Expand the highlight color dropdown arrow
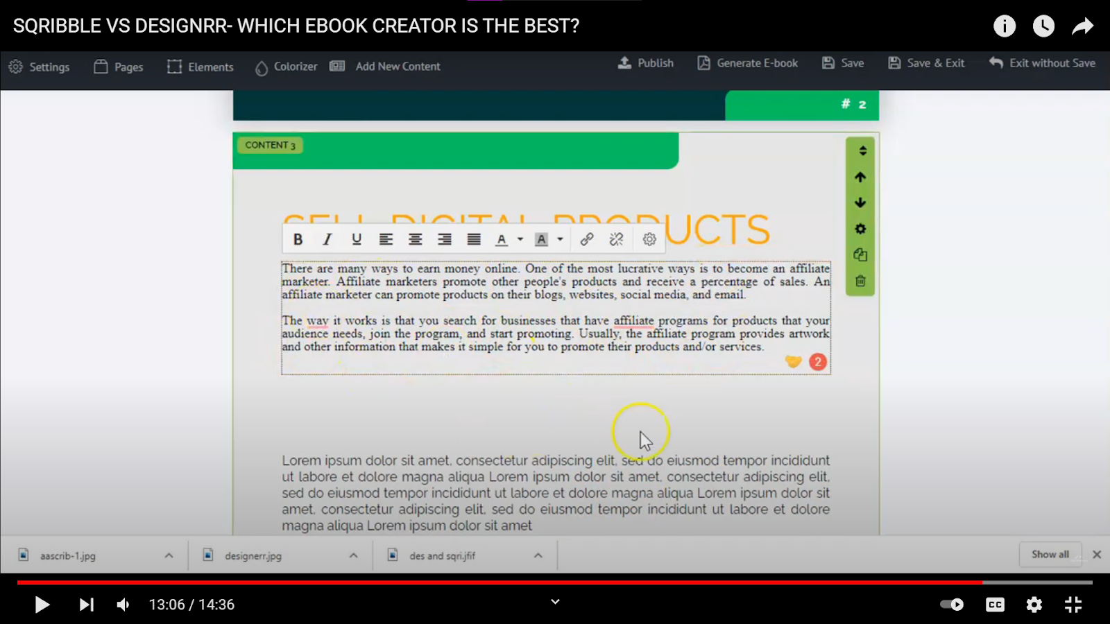 coord(560,240)
